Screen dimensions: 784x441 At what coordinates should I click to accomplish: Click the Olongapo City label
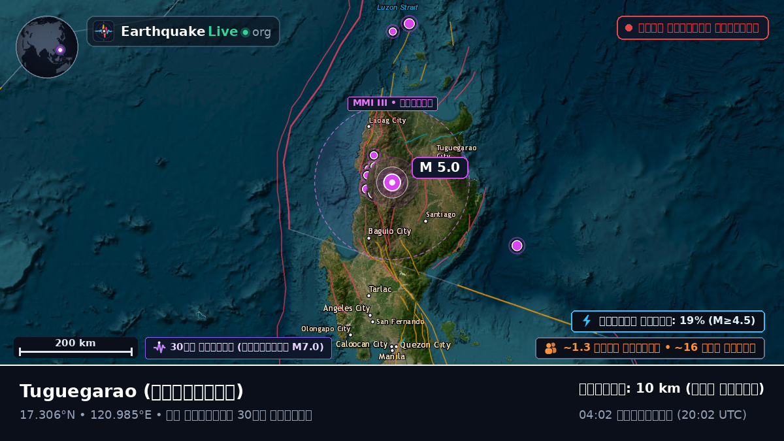tap(326, 329)
